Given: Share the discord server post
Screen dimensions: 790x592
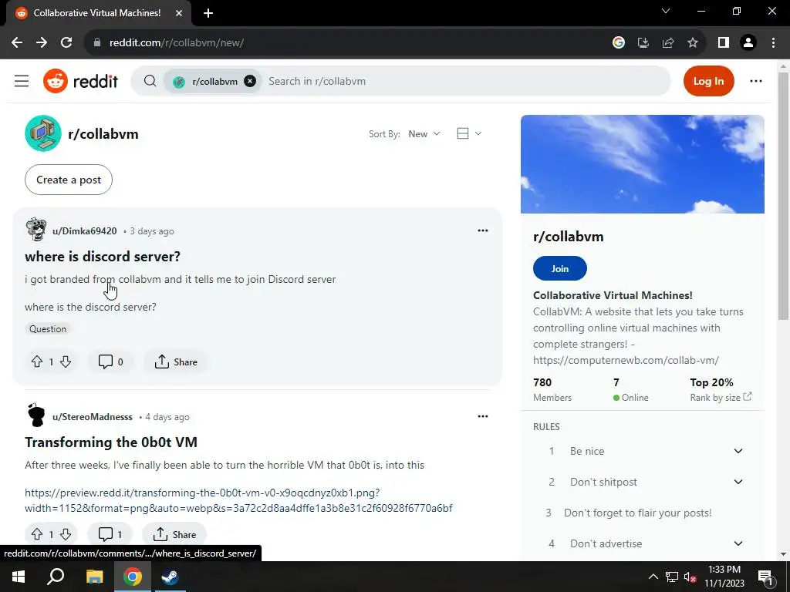Looking at the screenshot, I should click(x=176, y=362).
